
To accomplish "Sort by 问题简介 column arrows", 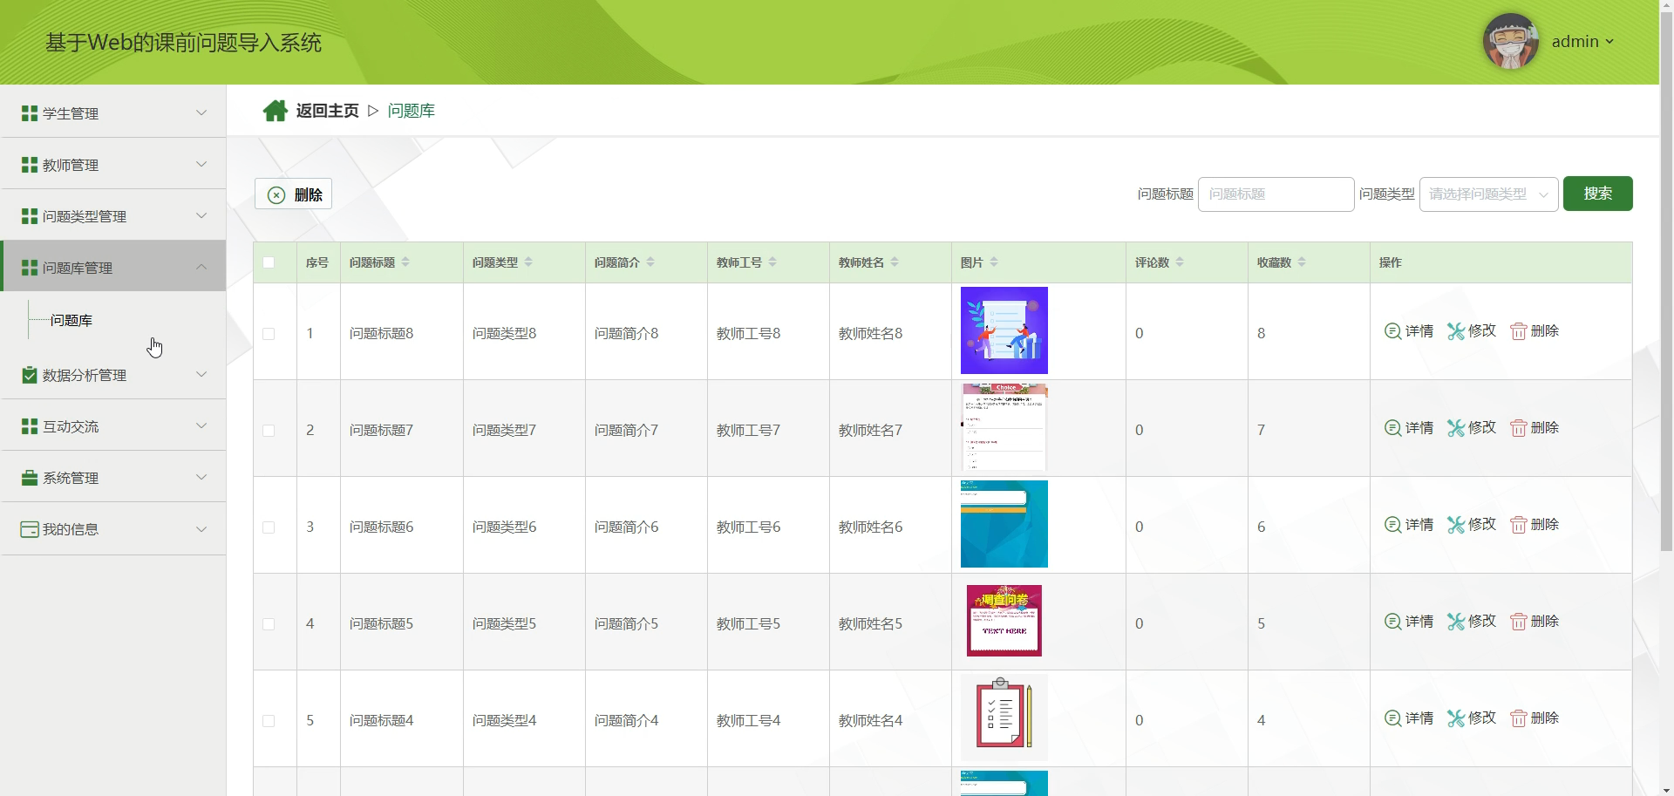I will coord(650,262).
